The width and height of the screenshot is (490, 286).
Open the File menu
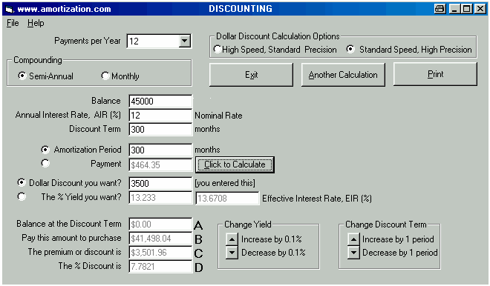(13, 23)
